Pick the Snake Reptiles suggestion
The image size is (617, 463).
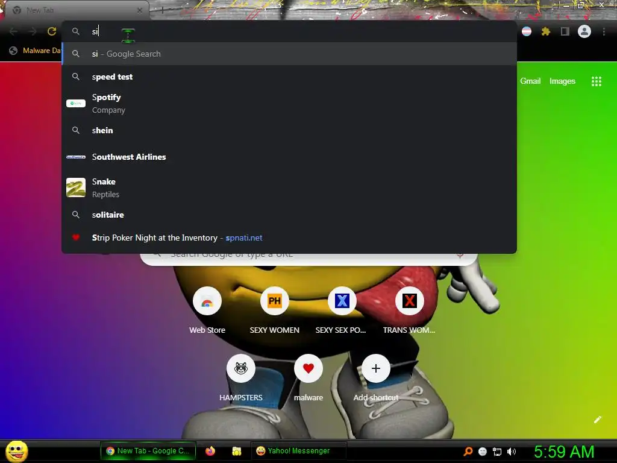[289, 188]
